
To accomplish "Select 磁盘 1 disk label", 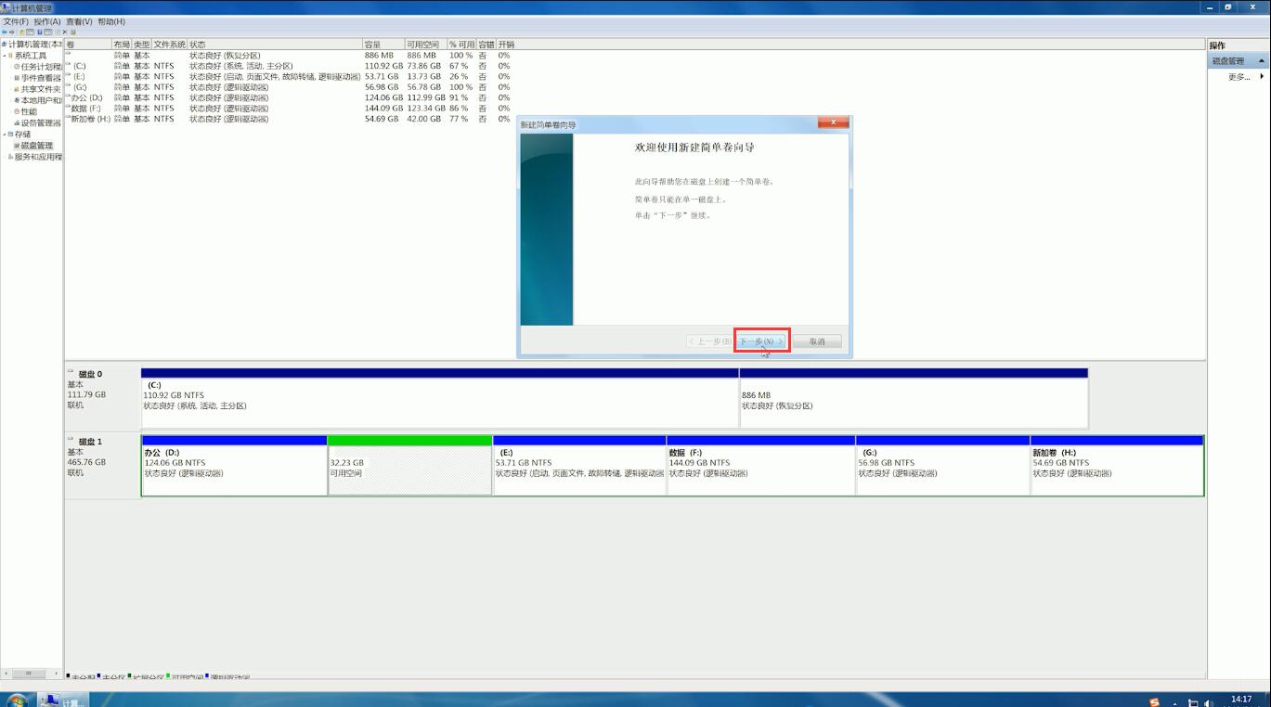I will pyautogui.click(x=102, y=465).
